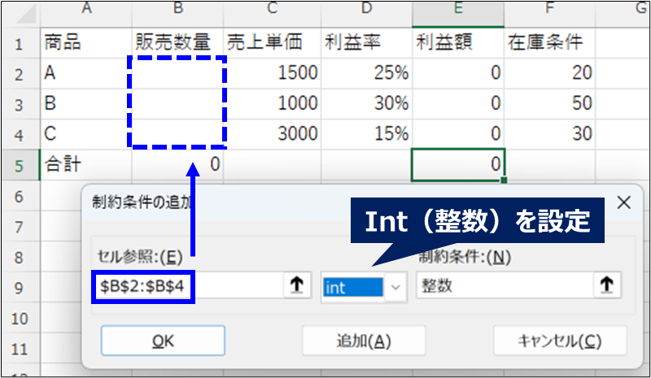Select column C header

click(271, 10)
